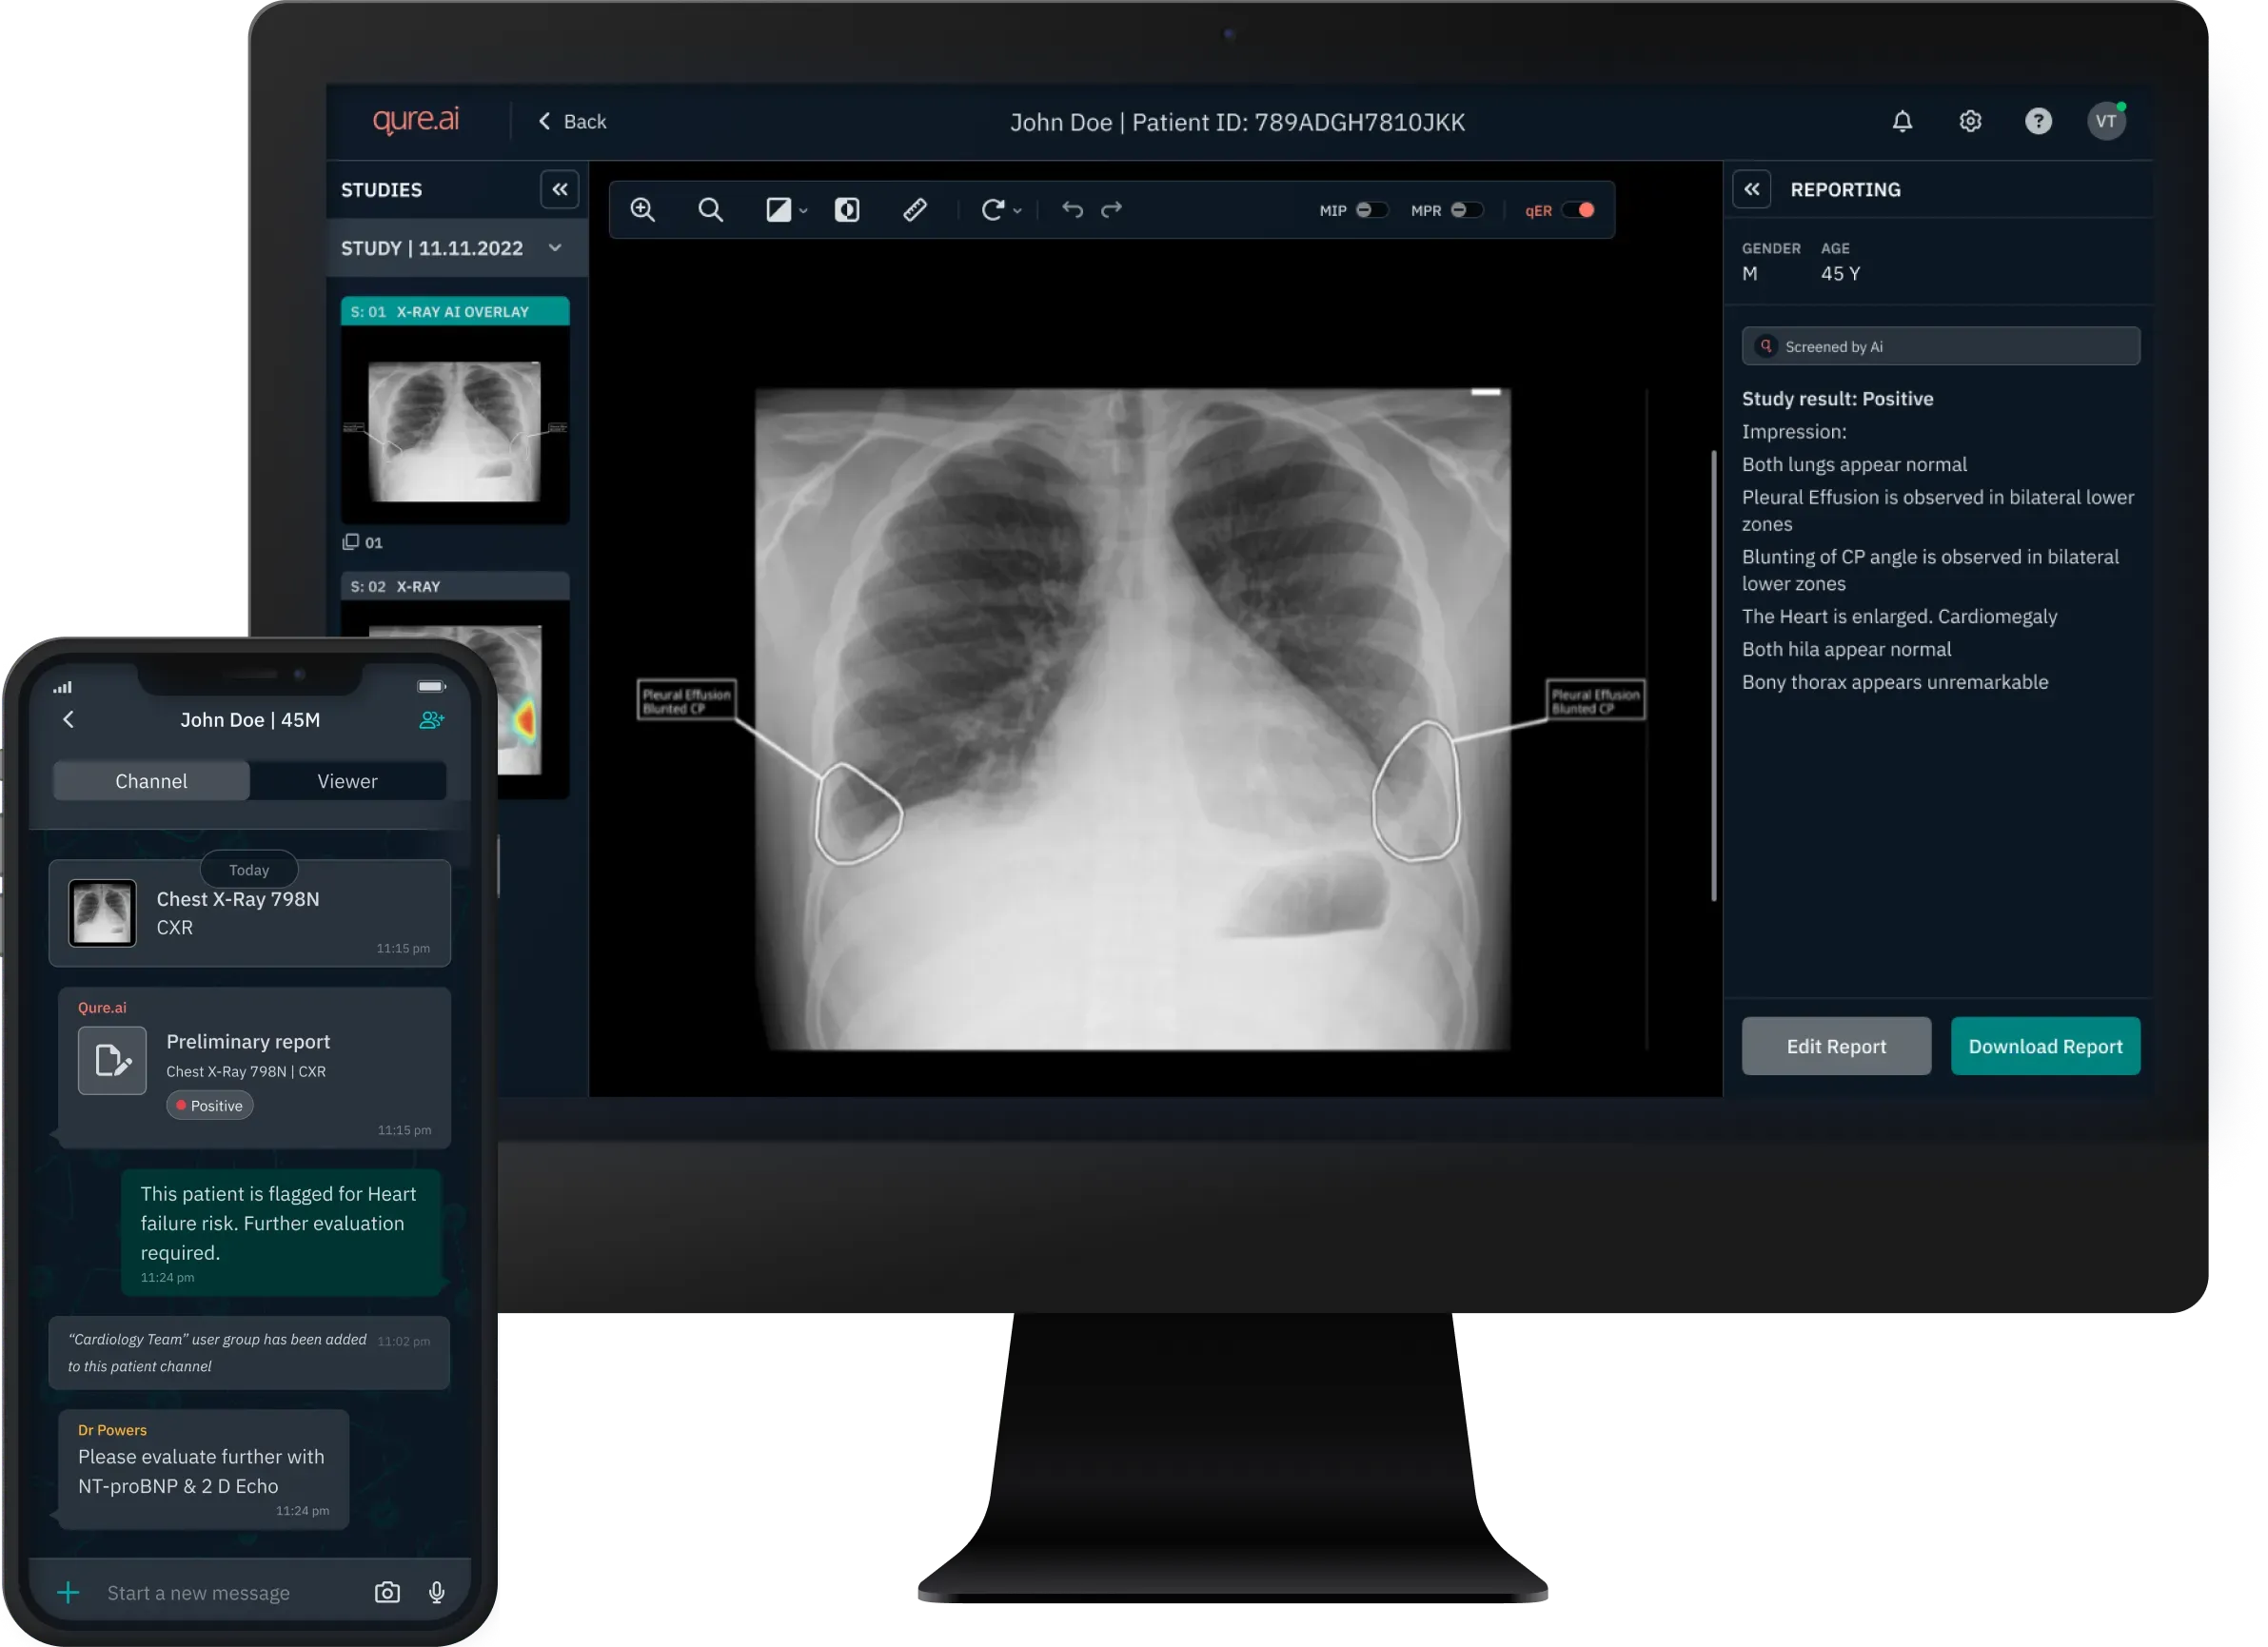Screen dimensions: 2268x1647
Task: Click the invert contrast icon
Action: [x=847, y=210]
